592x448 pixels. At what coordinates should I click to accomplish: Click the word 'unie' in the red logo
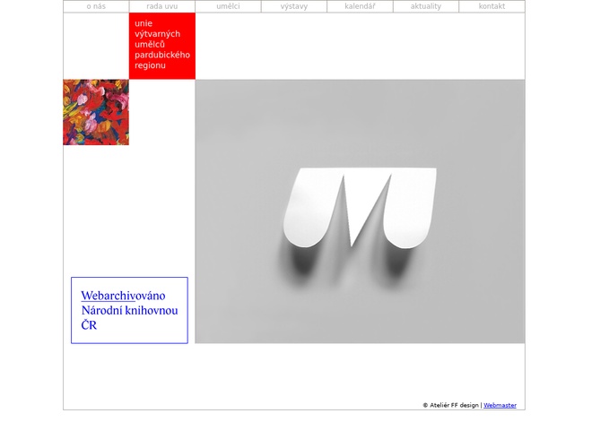(144, 23)
